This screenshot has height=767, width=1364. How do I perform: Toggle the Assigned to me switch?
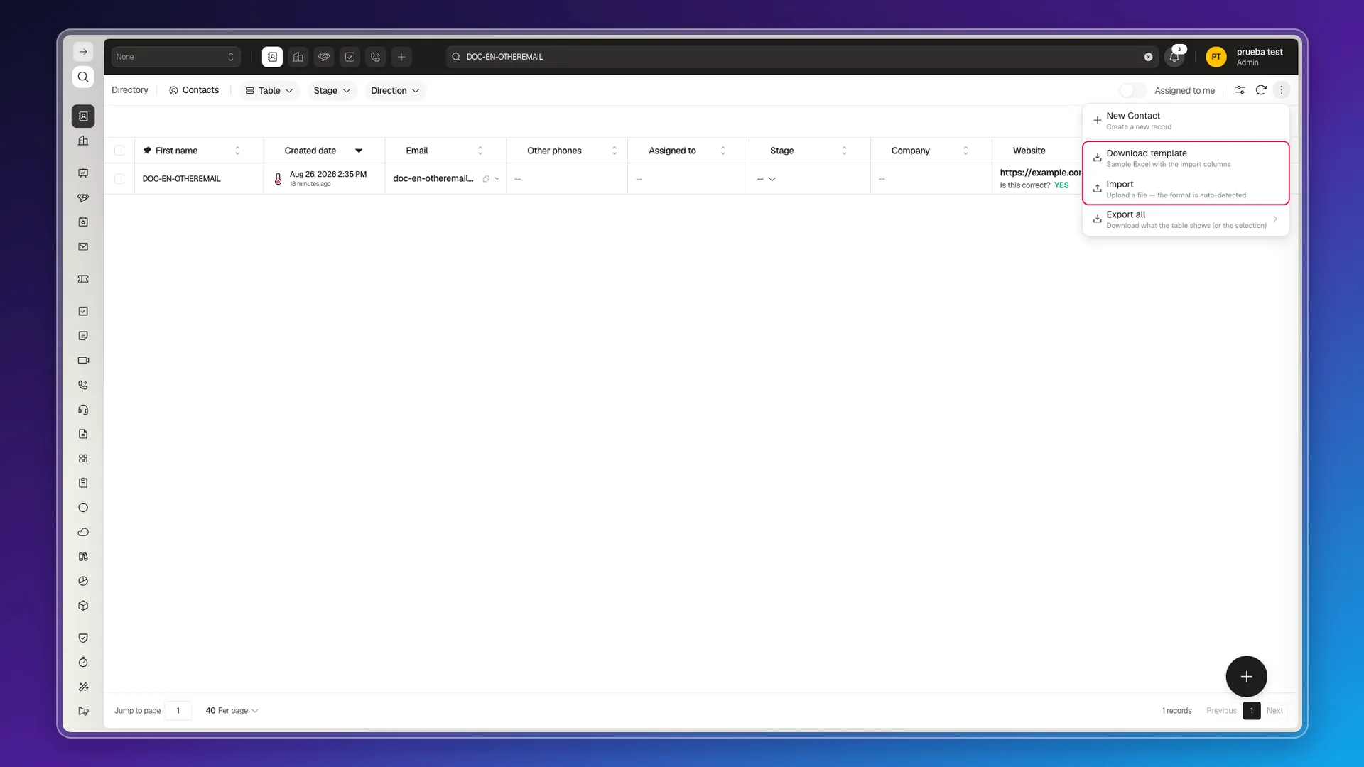coord(1132,90)
